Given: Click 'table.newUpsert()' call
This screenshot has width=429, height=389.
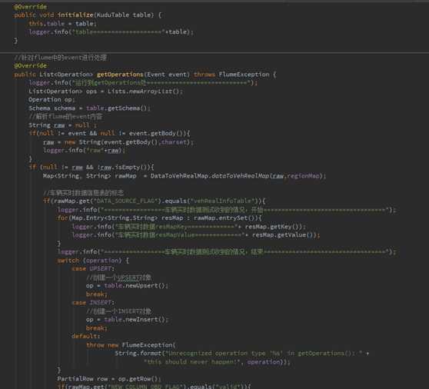Looking at the screenshot, I should pyautogui.click(x=135, y=285).
